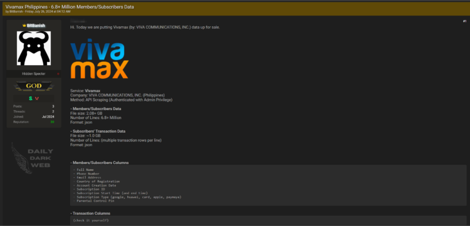
Task: Click the Joined date Jul 2024
Action: (x=48, y=116)
